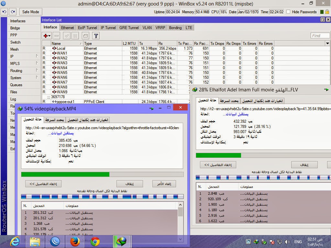The height and width of the screenshot is (248, 331).
Task: Open speed limiter tab in videoplayback.MP4 window
Action: point(54,120)
